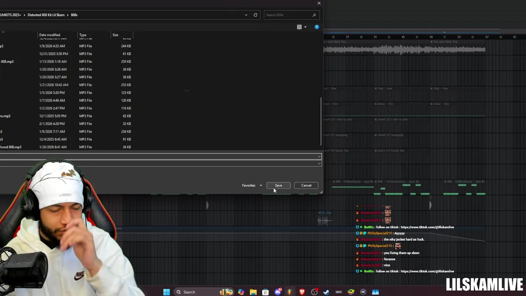
Task: Open BlueStacks from the taskbar
Action: [x=351, y=292]
